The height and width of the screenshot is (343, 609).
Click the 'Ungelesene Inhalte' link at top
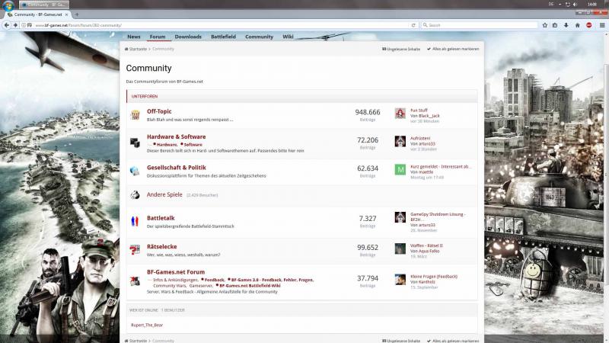tap(401, 49)
